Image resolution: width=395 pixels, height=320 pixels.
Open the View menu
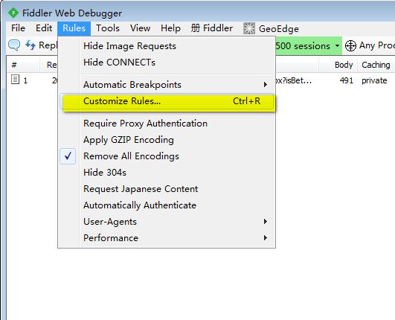click(140, 28)
